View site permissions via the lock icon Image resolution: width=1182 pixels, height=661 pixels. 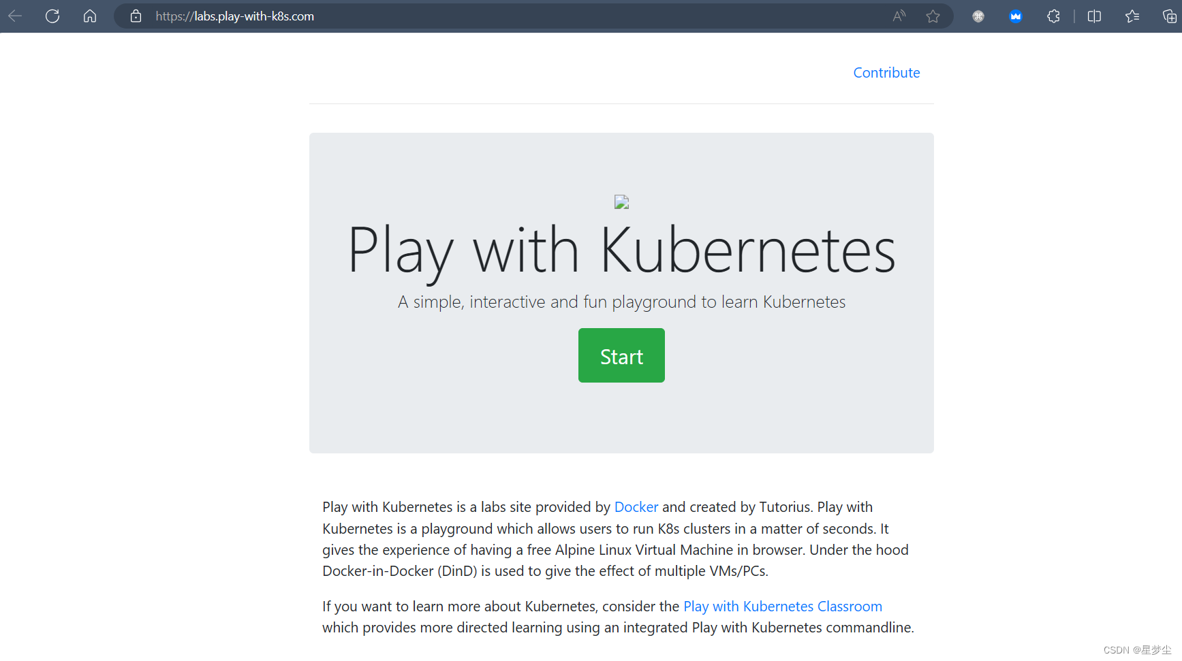[135, 16]
